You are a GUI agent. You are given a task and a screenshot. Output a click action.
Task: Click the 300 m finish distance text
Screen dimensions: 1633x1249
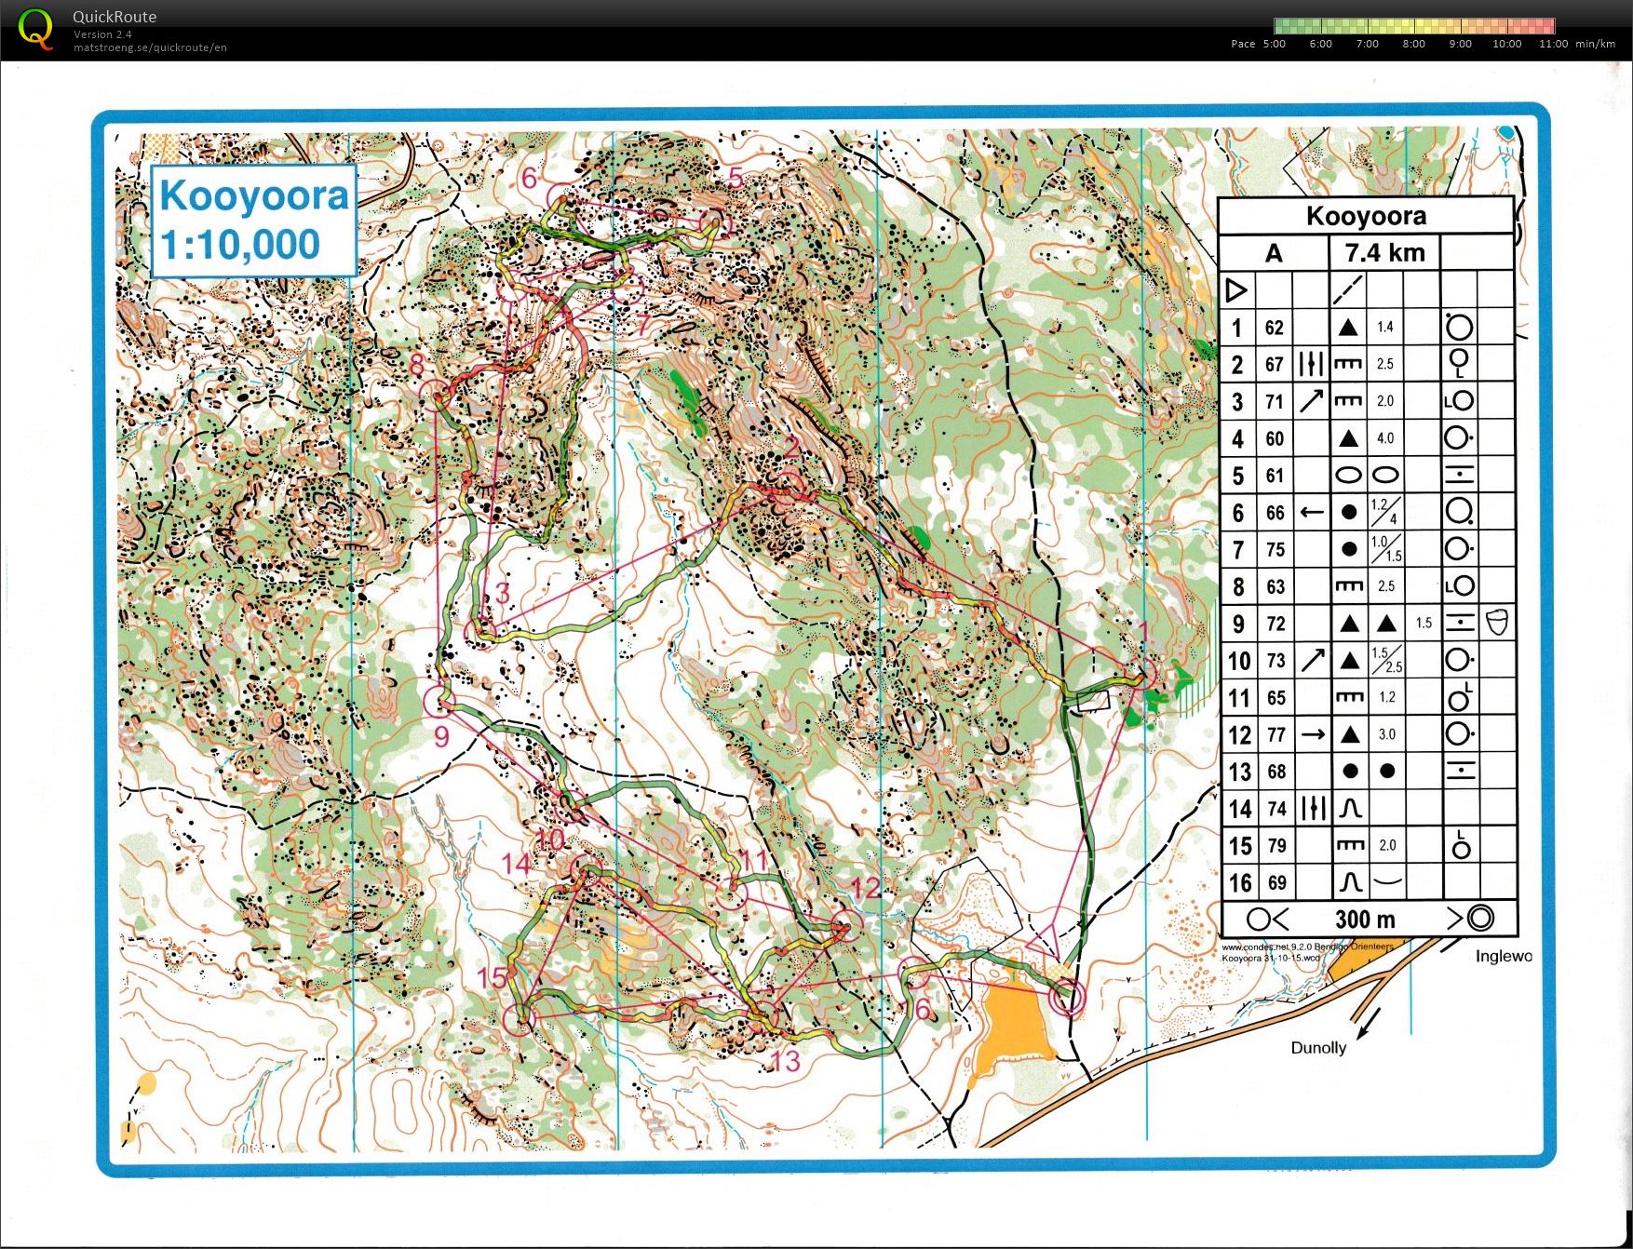tap(1364, 920)
